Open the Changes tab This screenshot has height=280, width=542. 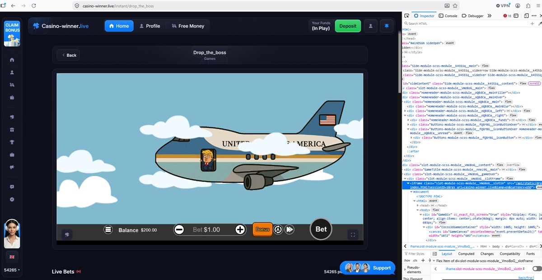[x=487, y=254]
